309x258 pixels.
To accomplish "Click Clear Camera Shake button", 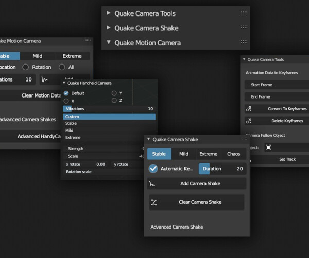I will point(197,202).
